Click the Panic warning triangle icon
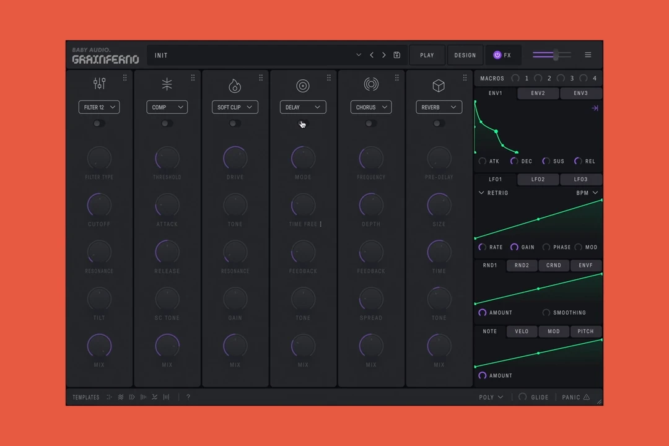The width and height of the screenshot is (669, 446). click(587, 397)
